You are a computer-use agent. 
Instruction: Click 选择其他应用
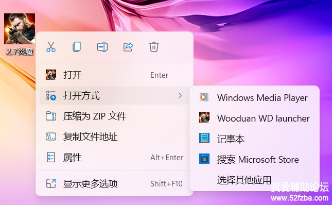point(254,180)
